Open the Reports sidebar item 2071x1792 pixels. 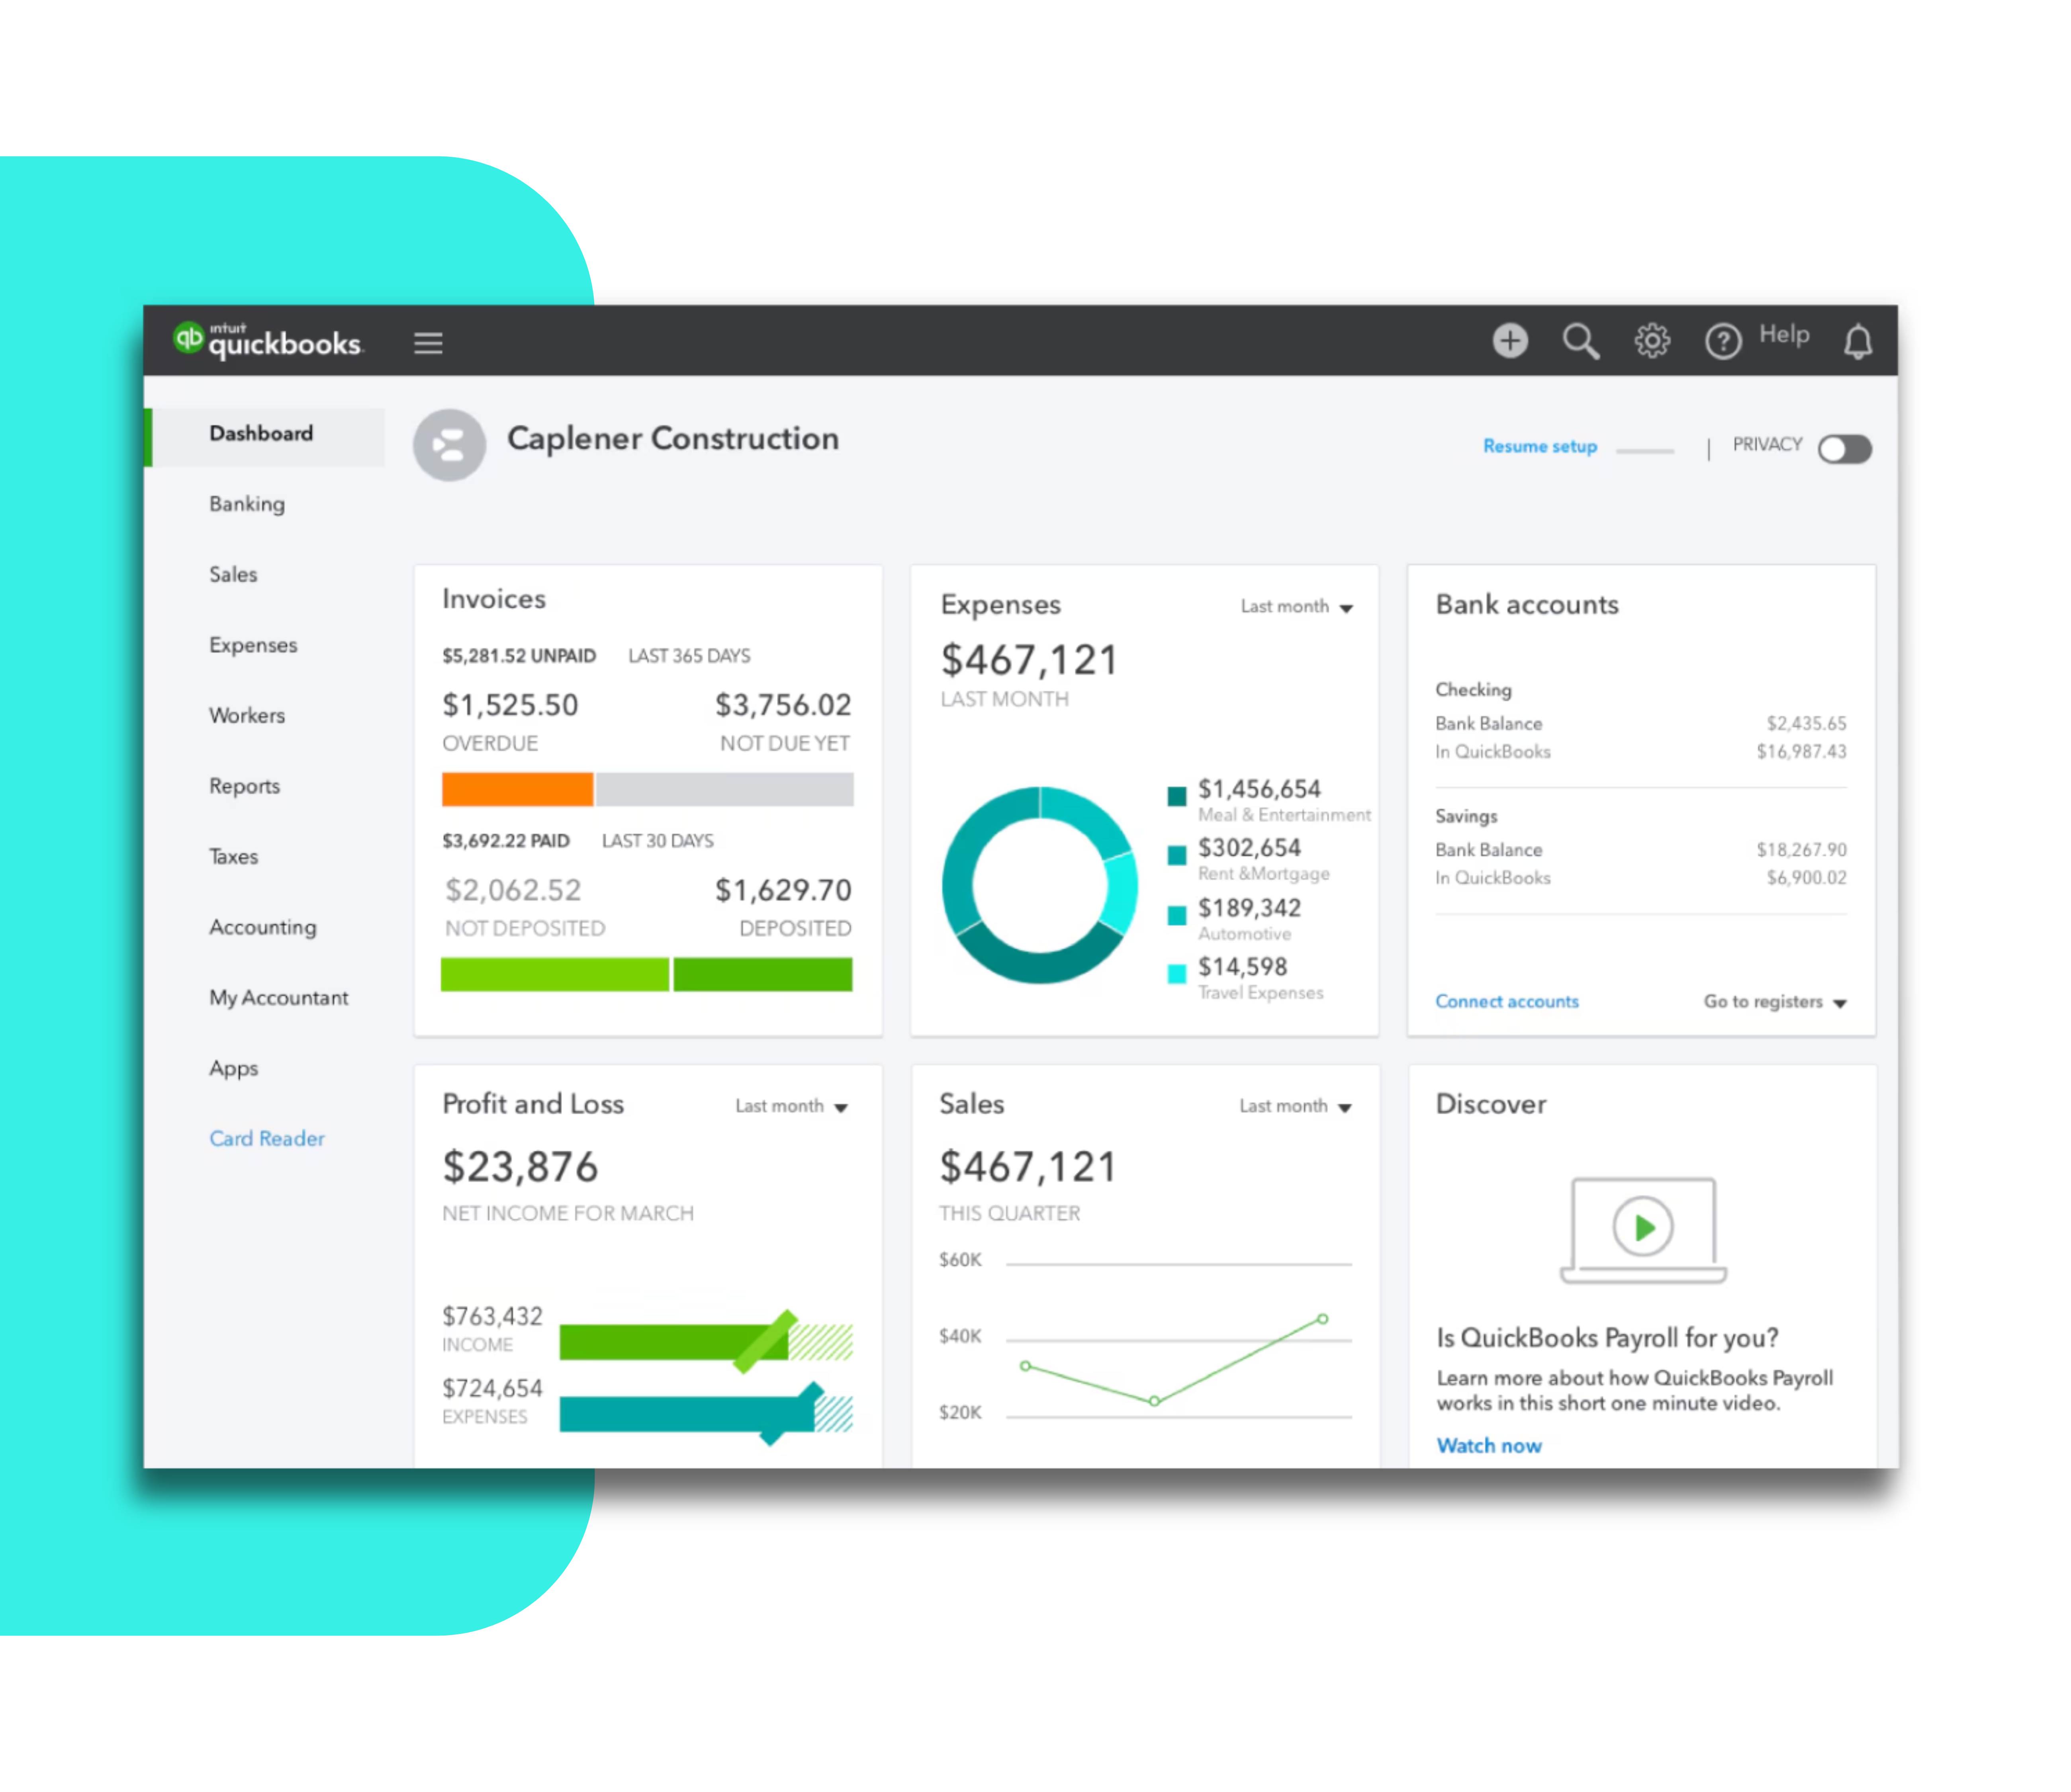click(244, 786)
